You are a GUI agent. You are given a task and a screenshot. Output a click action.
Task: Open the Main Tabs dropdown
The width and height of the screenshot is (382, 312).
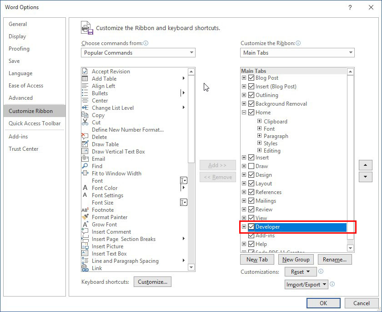click(297, 53)
